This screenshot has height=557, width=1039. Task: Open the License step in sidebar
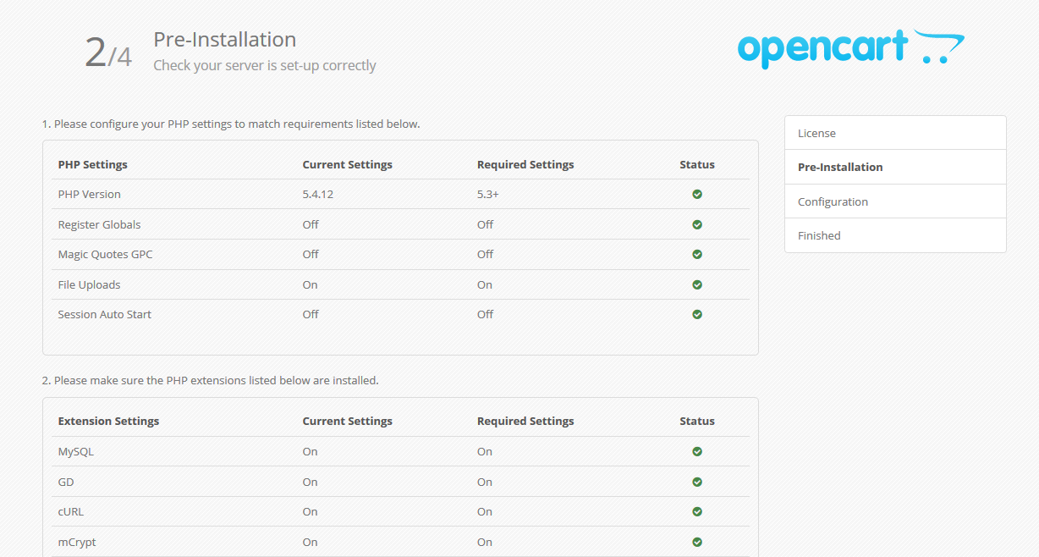click(x=895, y=133)
